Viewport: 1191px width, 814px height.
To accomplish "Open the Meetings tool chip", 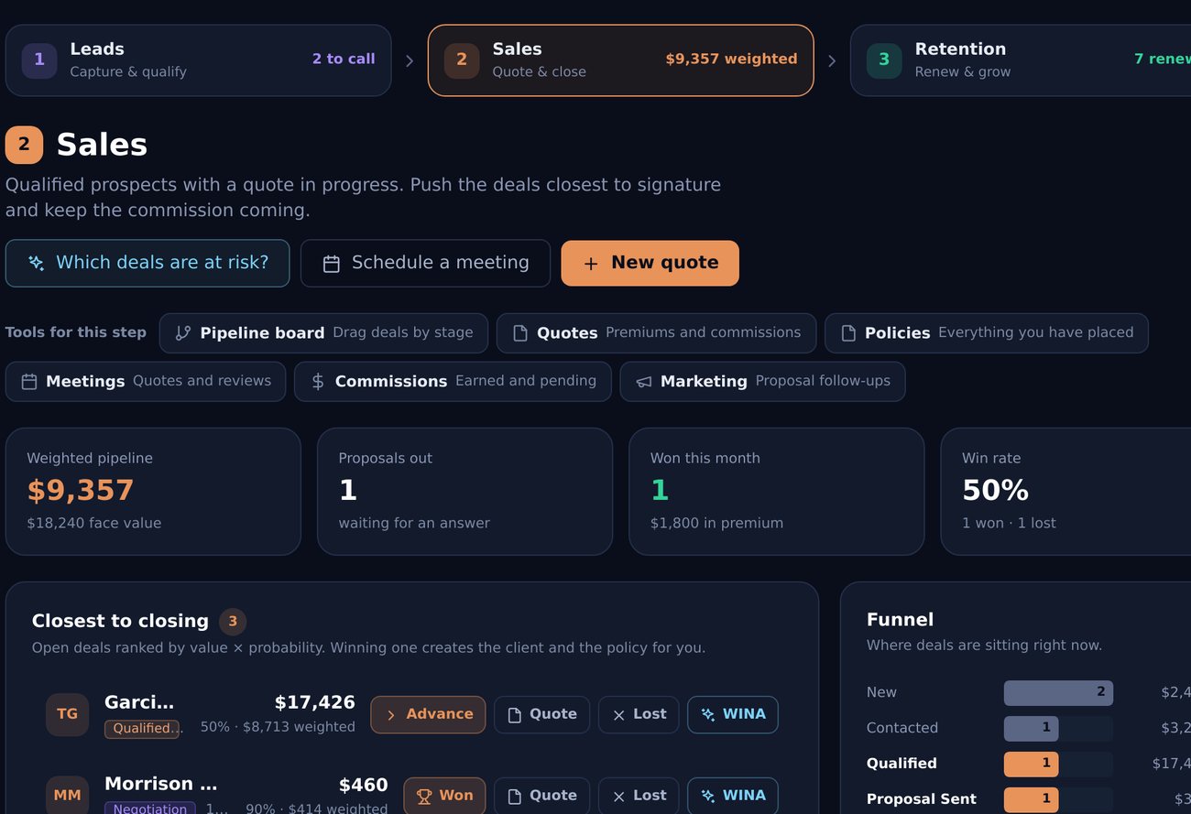I will (x=146, y=382).
